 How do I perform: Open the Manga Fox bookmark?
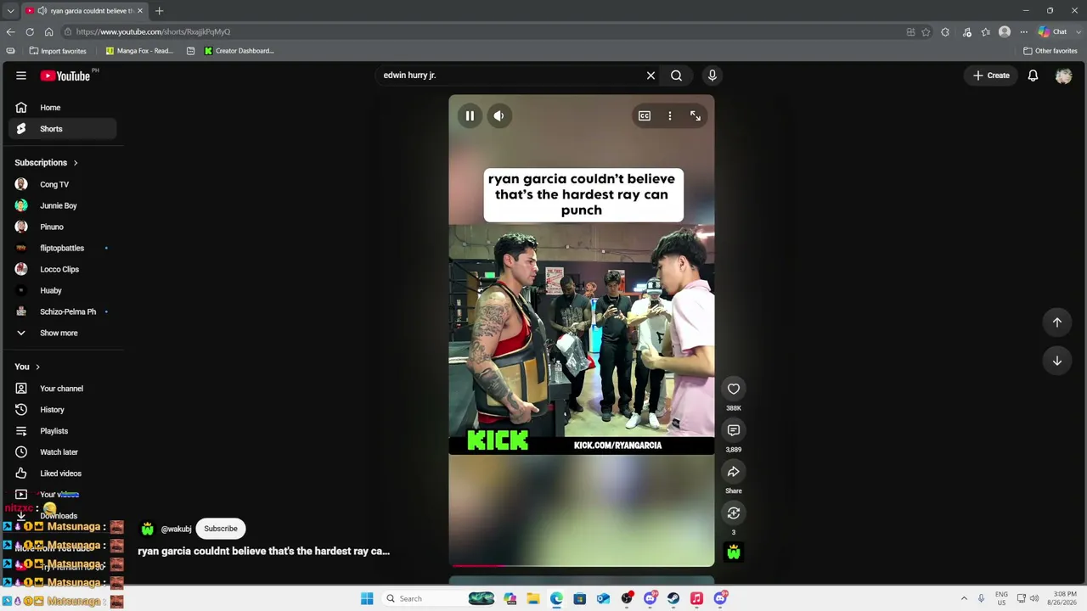pyautogui.click(x=139, y=51)
